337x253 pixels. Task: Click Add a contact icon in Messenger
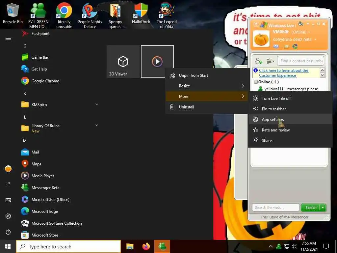click(258, 61)
